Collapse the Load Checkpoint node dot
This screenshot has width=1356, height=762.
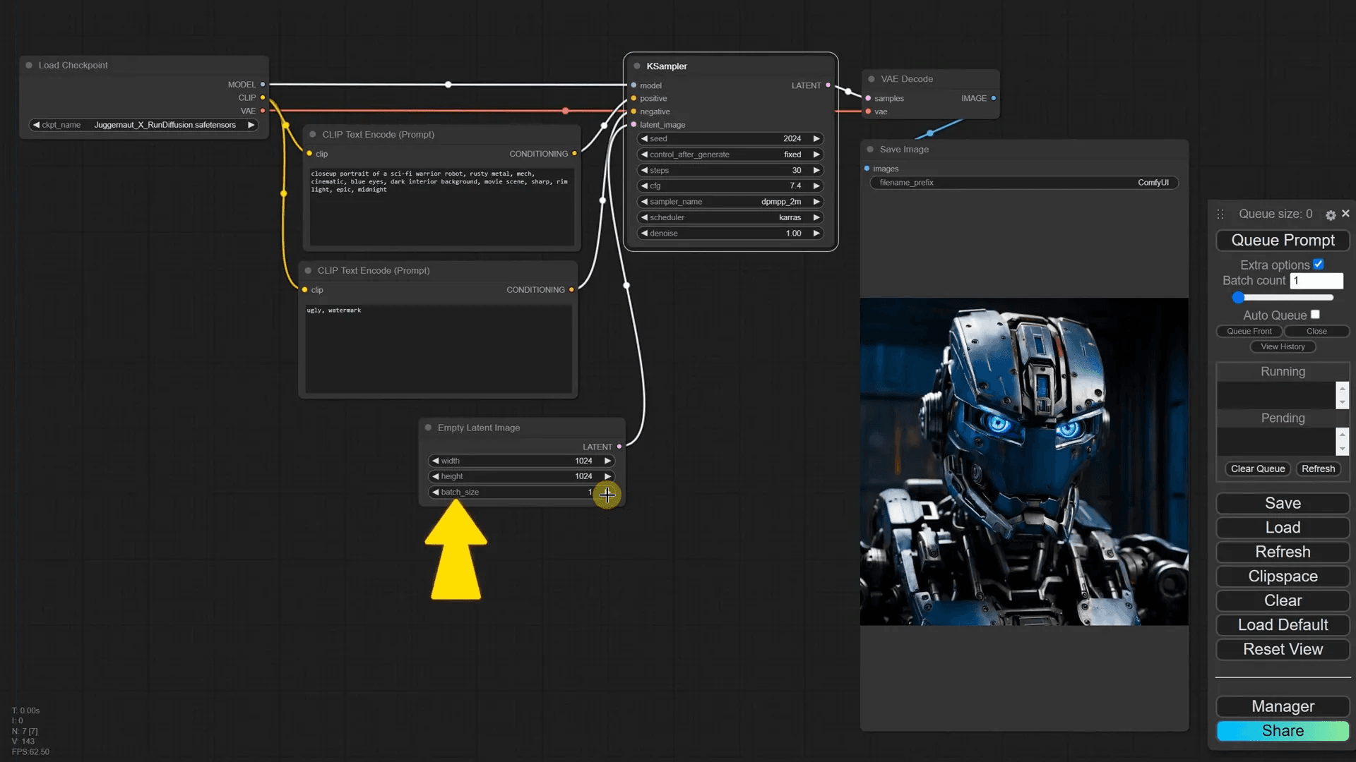point(28,65)
